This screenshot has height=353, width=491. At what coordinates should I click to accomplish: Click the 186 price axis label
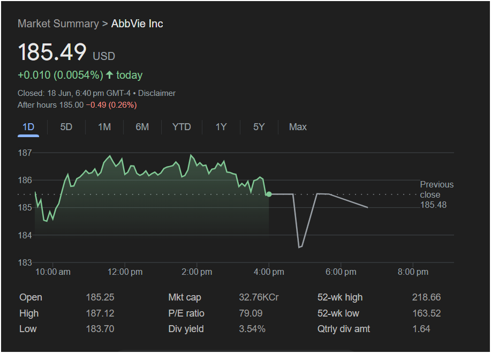click(x=25, y=180)
